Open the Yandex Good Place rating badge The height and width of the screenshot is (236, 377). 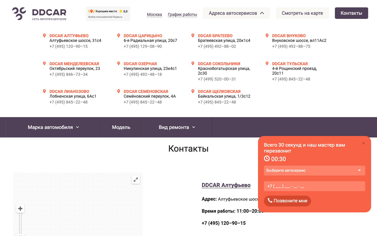coord(108,14)
